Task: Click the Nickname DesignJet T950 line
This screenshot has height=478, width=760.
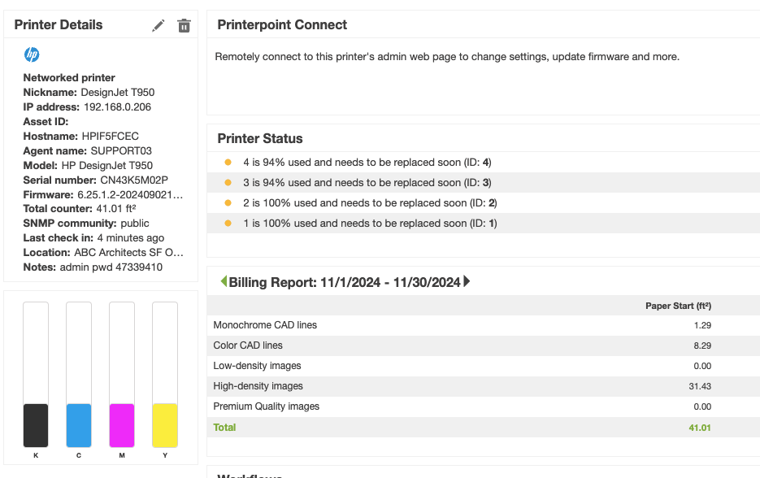Action: (89, 92)
